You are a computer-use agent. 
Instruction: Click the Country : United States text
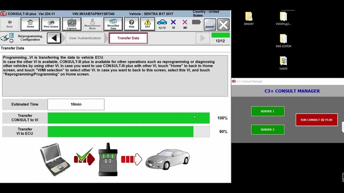click(206, 14)
